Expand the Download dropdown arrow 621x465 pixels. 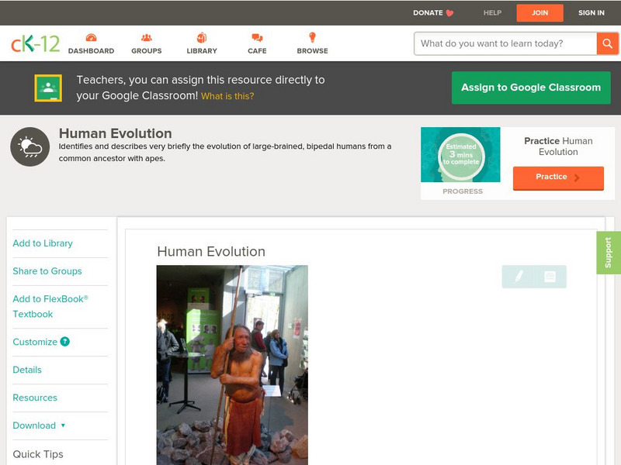pos(63,425)
